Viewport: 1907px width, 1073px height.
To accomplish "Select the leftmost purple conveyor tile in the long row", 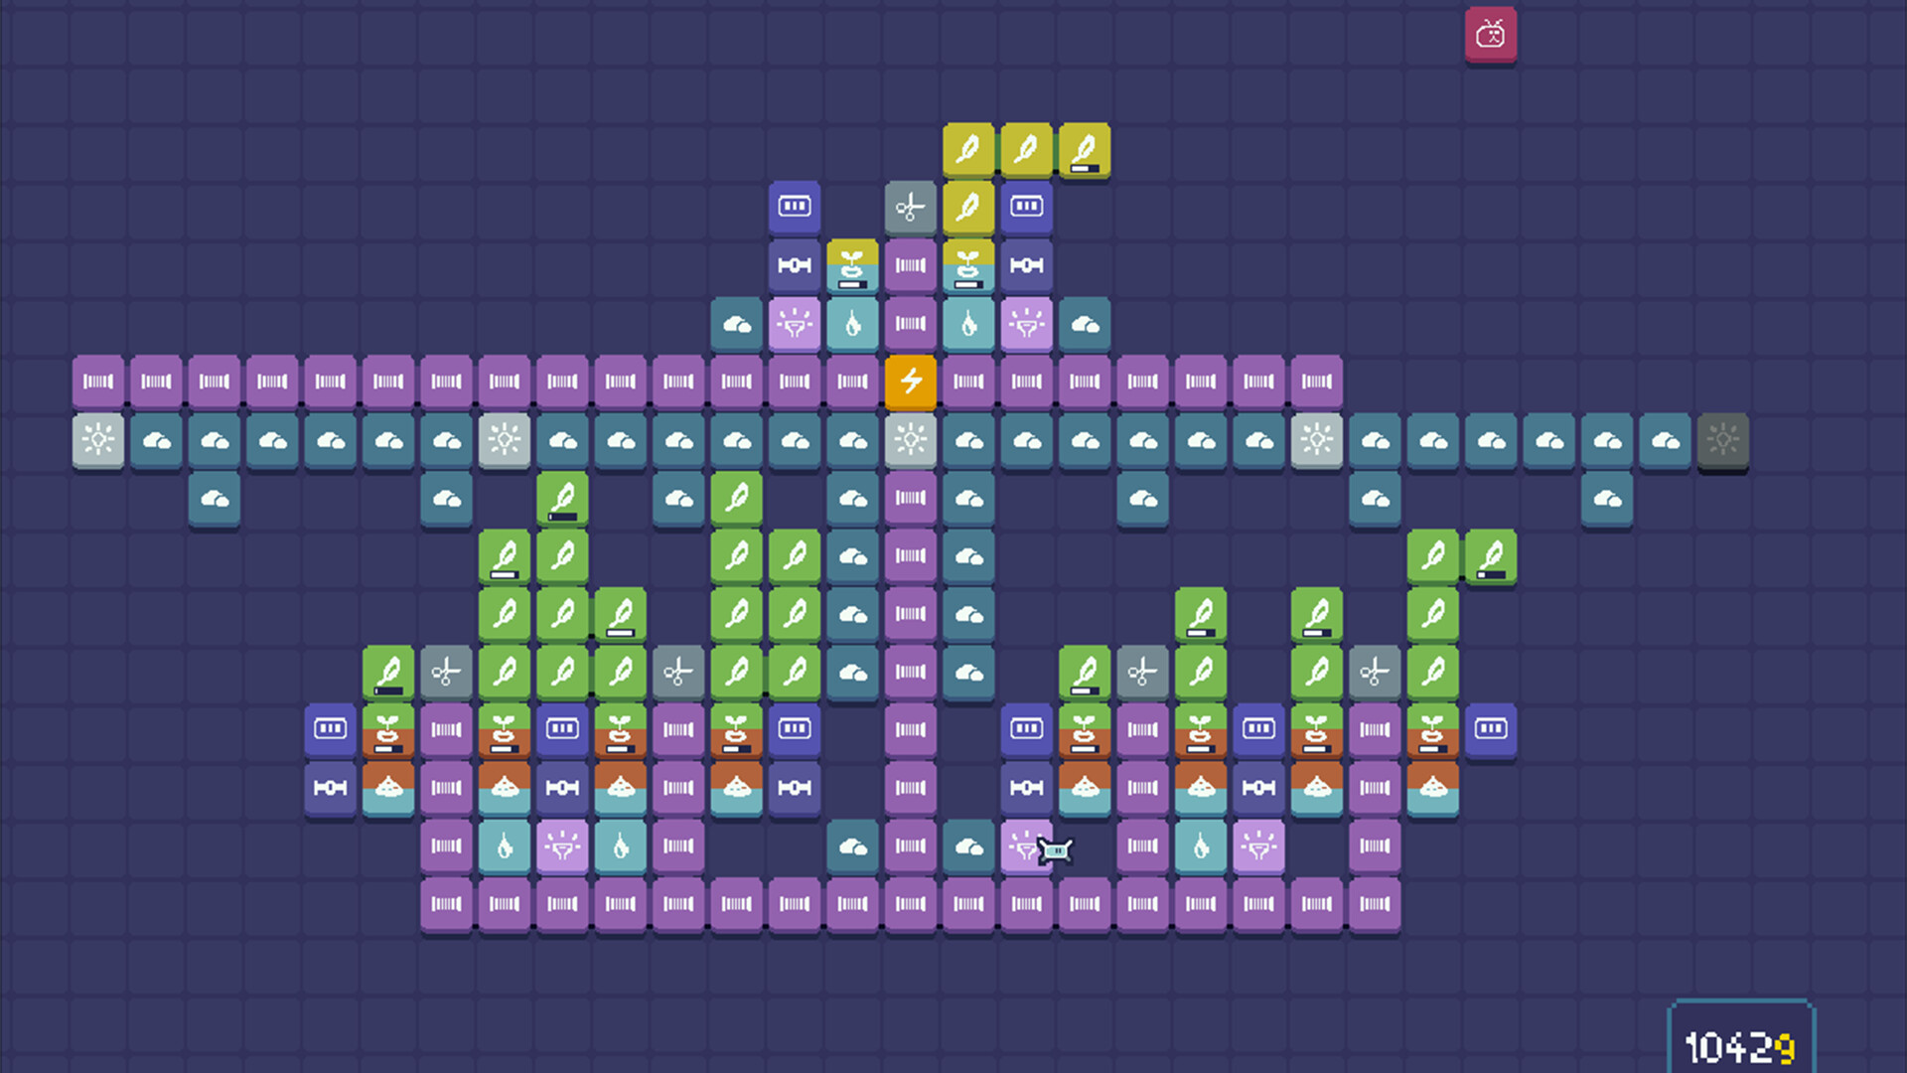I will coord(98,382).
